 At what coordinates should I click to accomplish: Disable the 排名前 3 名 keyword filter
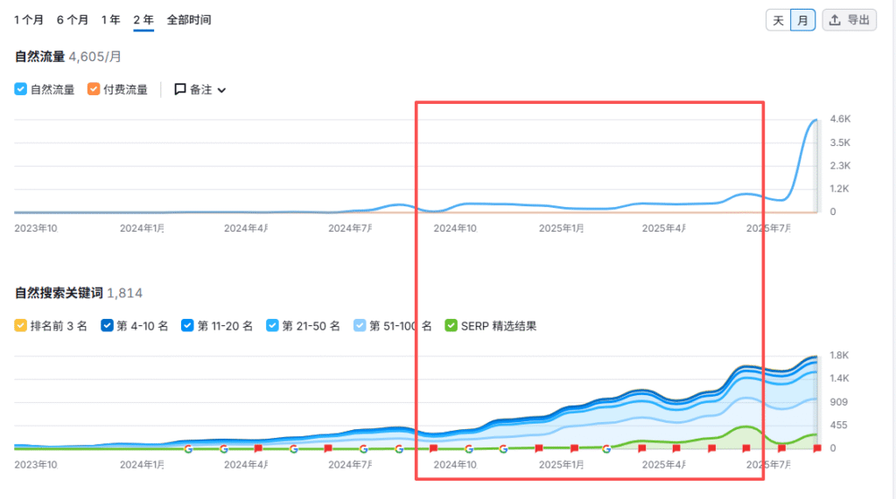[x=21, y=326]
